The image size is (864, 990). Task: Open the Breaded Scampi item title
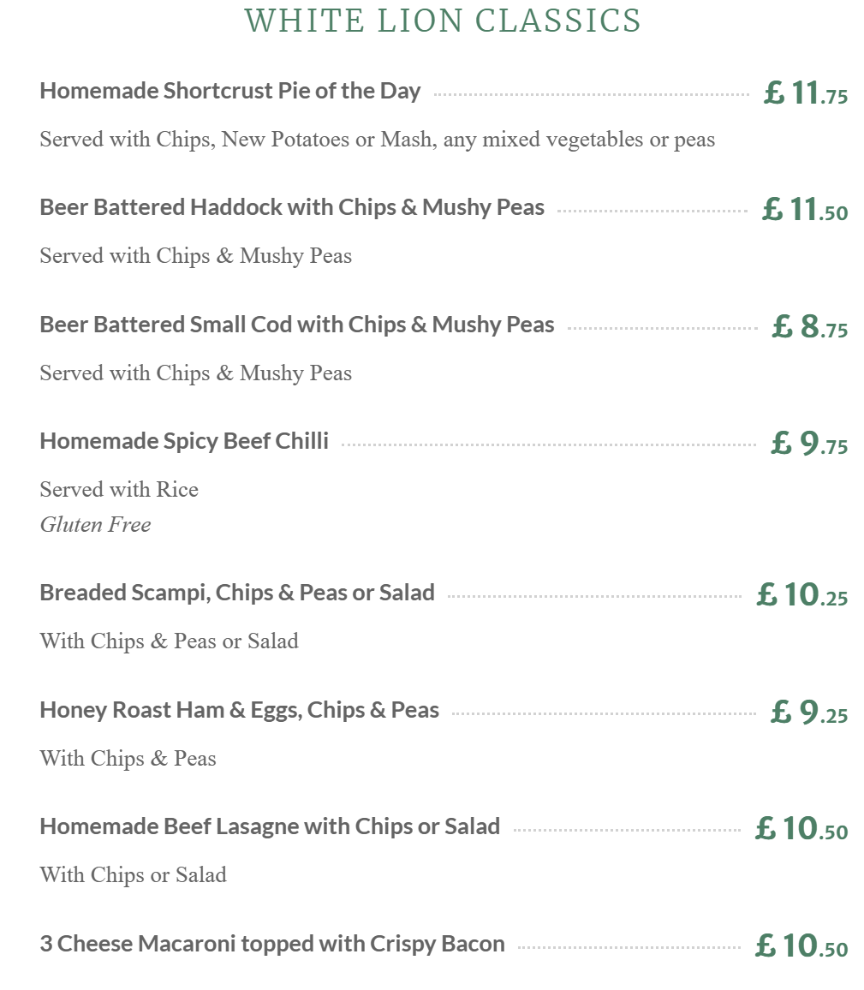pos(237,593)
